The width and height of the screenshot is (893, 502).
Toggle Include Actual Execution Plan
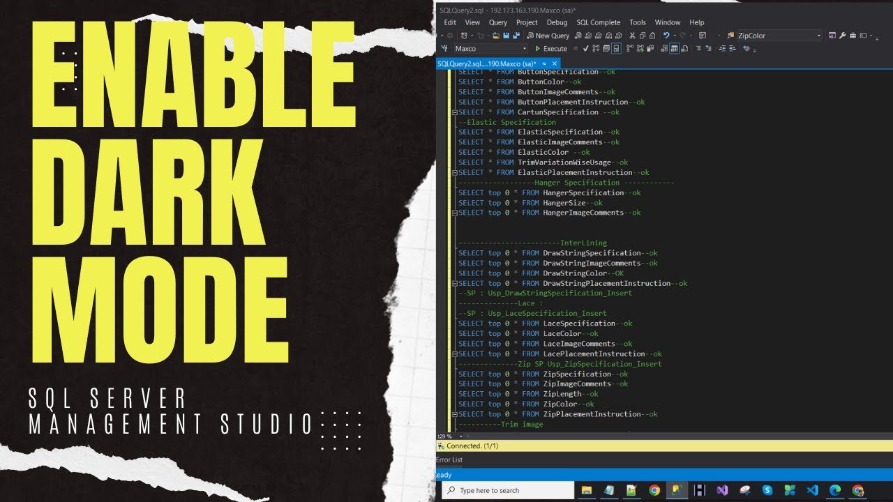630,49
